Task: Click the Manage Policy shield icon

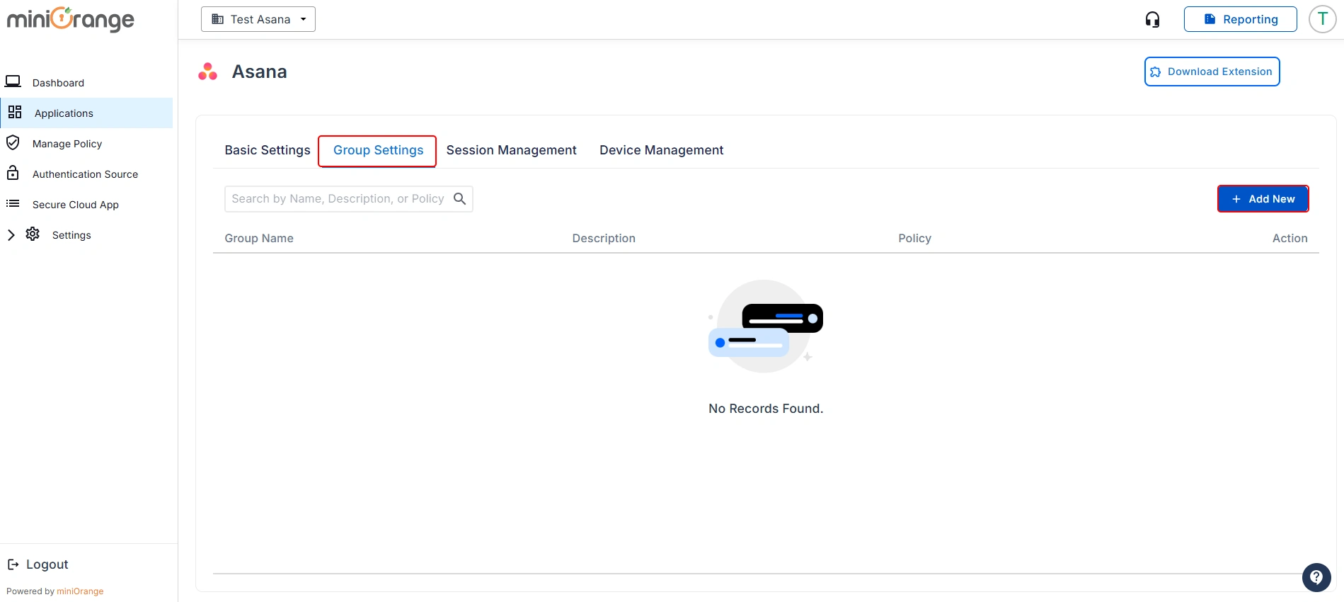Action: 13,143
